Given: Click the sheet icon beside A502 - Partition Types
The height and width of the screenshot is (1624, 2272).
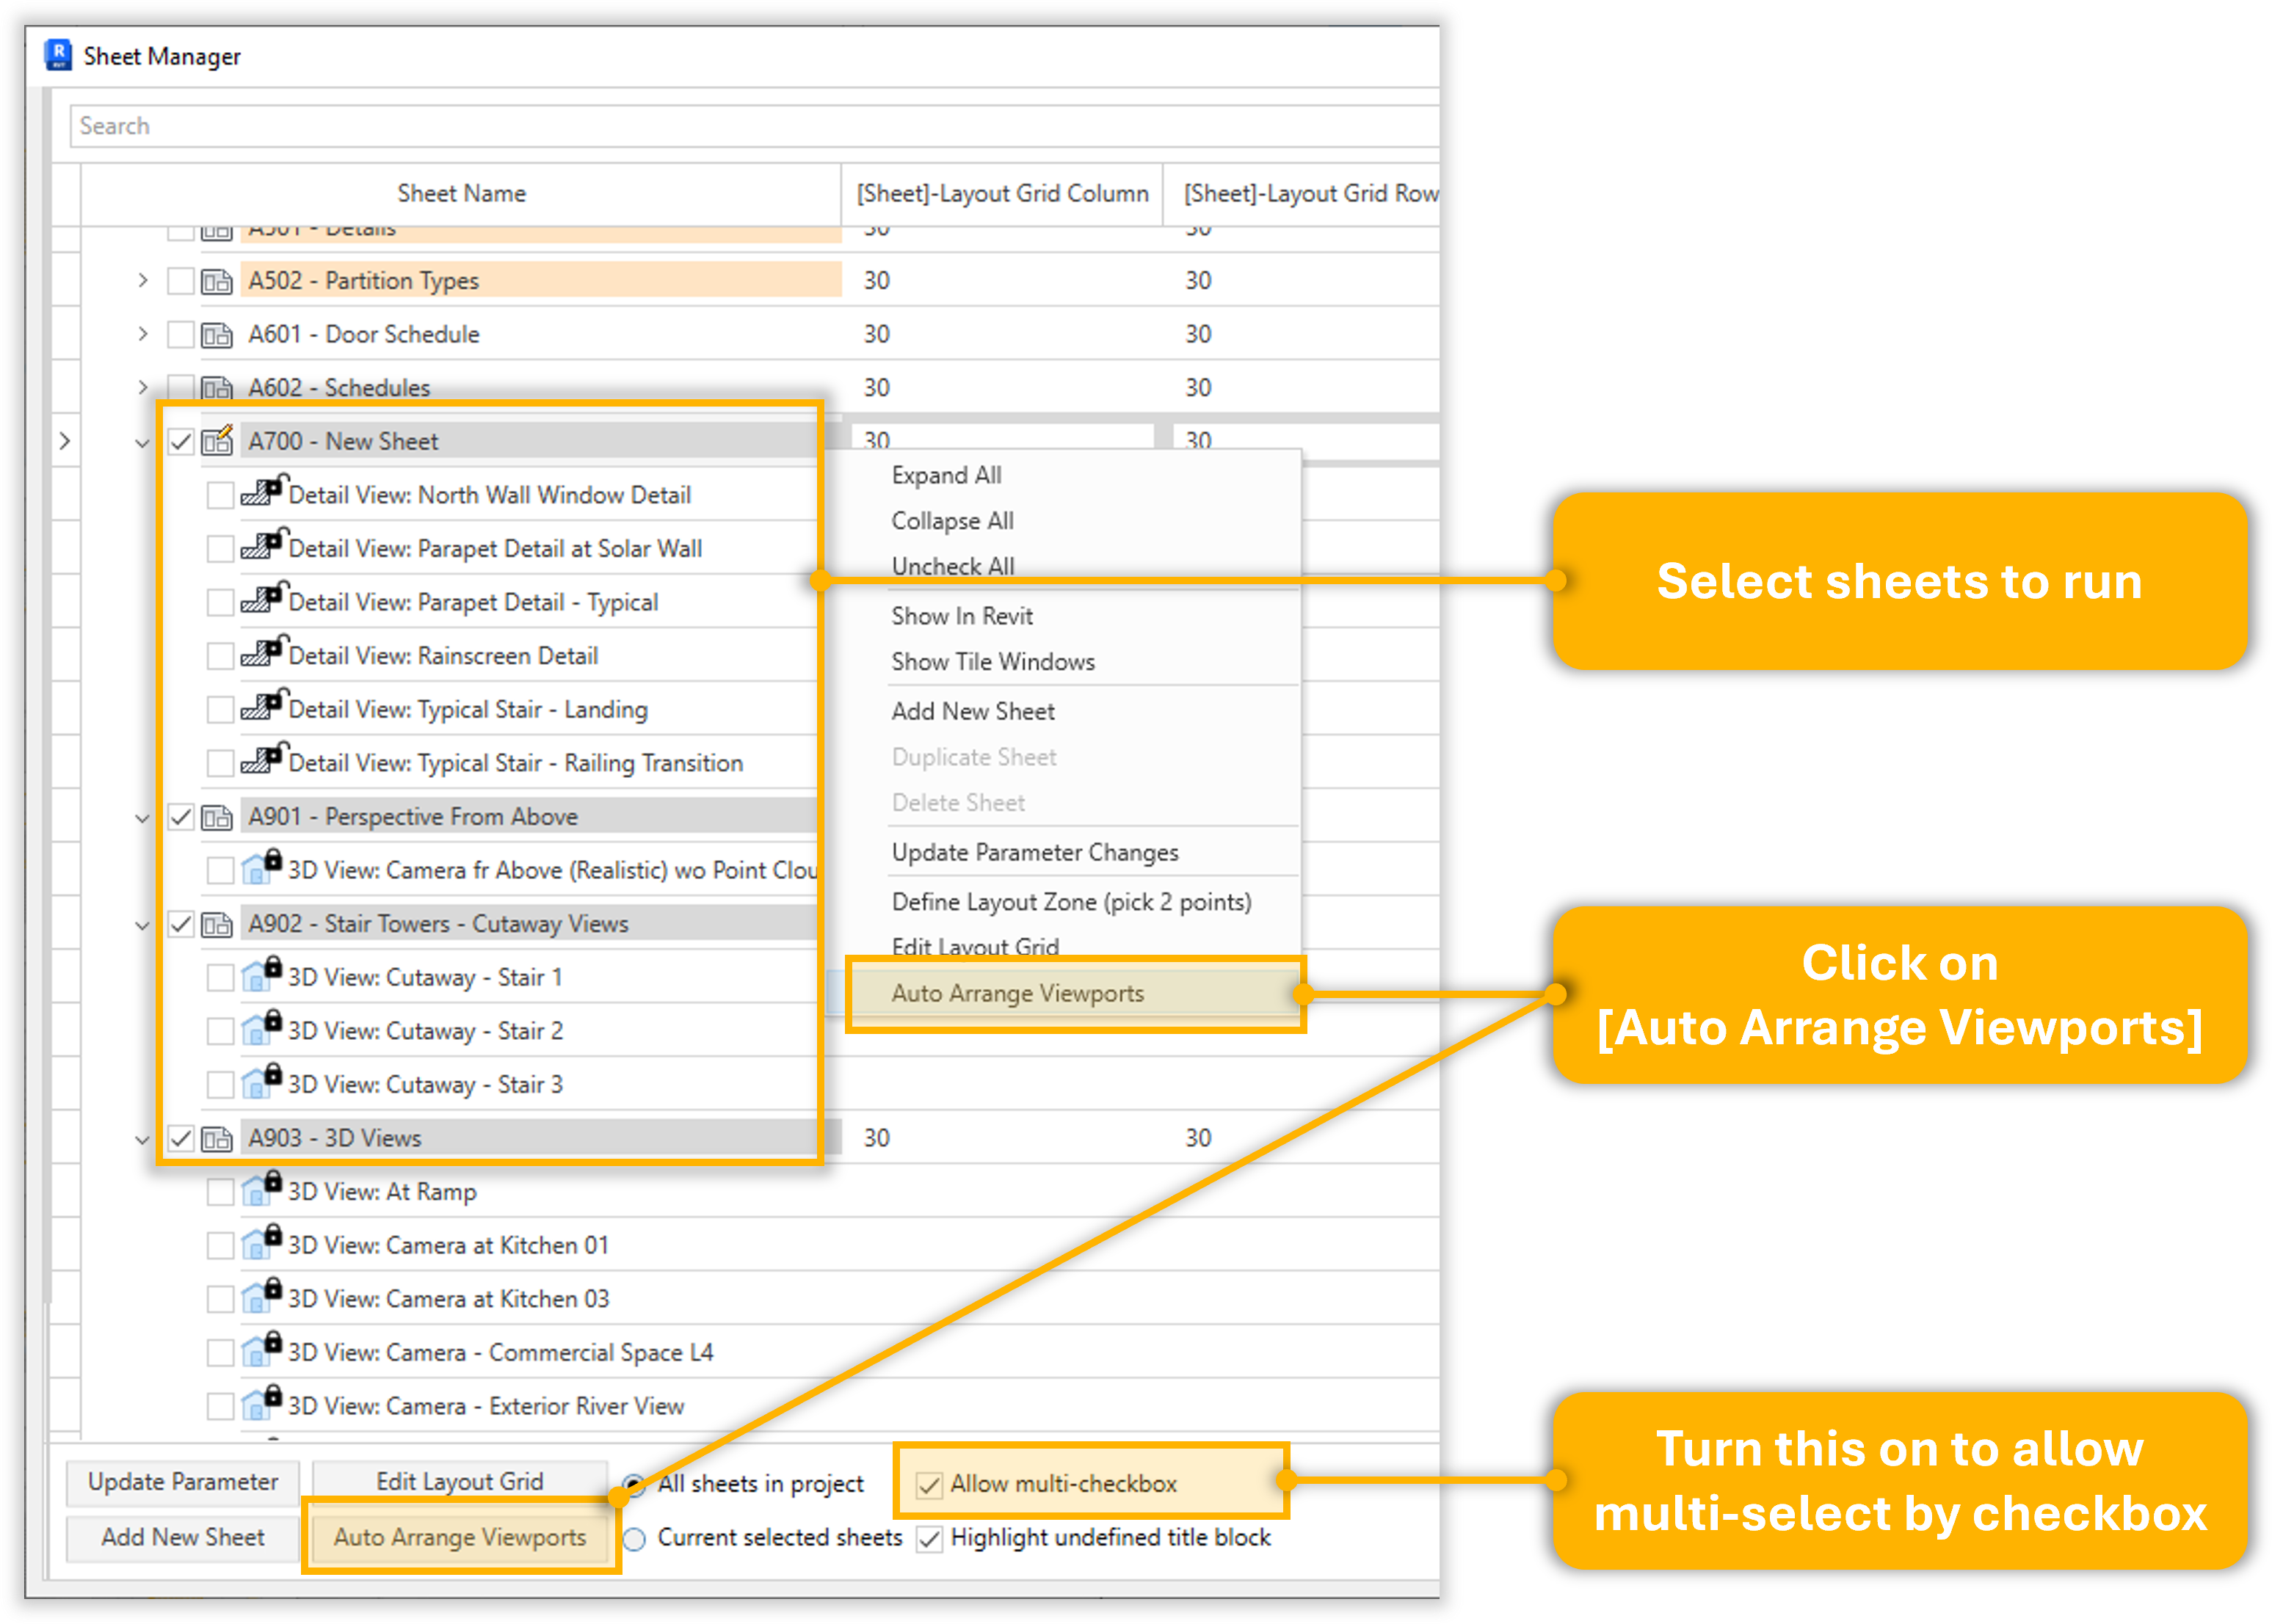Looking at the screenshot, I should tap(216, 281).
